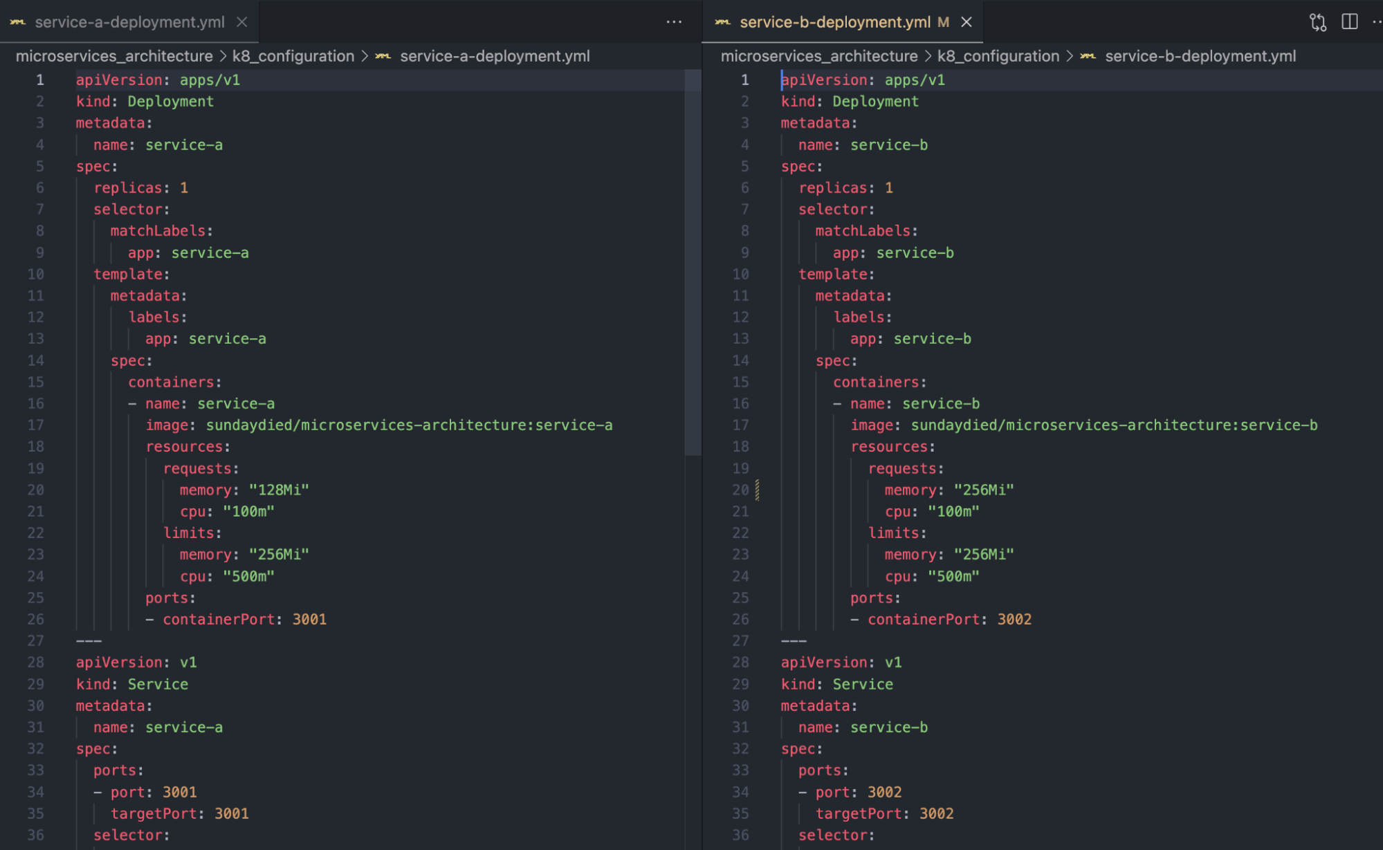Viewport: 1383px width, 850px height.
Task: Select line number 1 in left editor
Action: pyautogui.click(x=40, y=80)
